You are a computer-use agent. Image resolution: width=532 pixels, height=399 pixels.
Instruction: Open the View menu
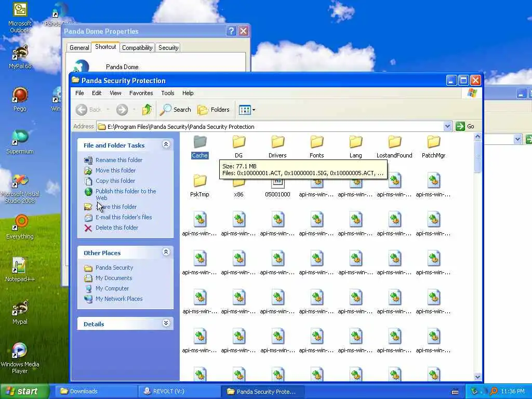pyautogui.click(x=115, y=93)
